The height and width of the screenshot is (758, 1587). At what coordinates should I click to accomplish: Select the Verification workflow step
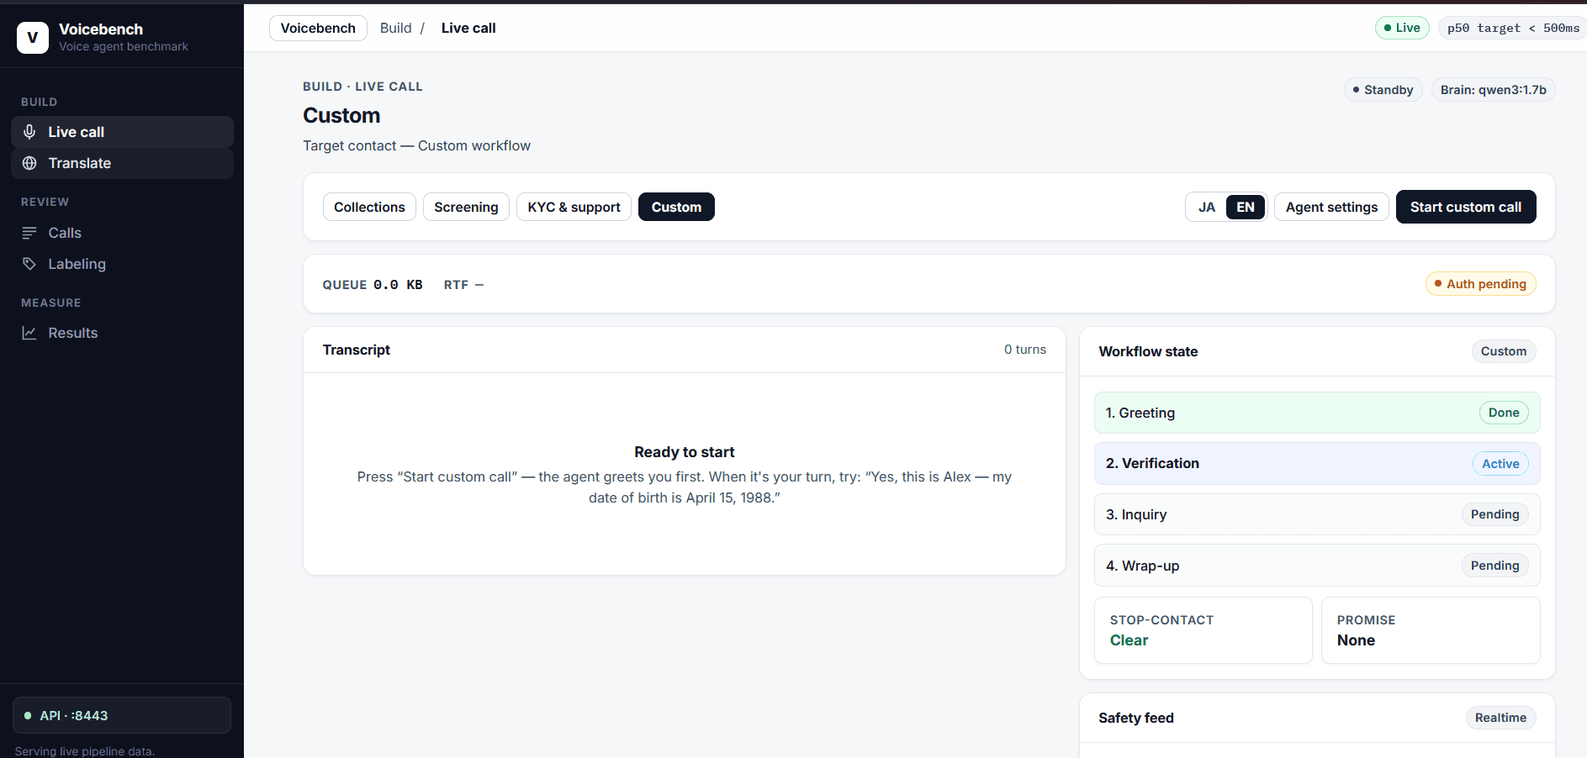tap(1317, 463)
